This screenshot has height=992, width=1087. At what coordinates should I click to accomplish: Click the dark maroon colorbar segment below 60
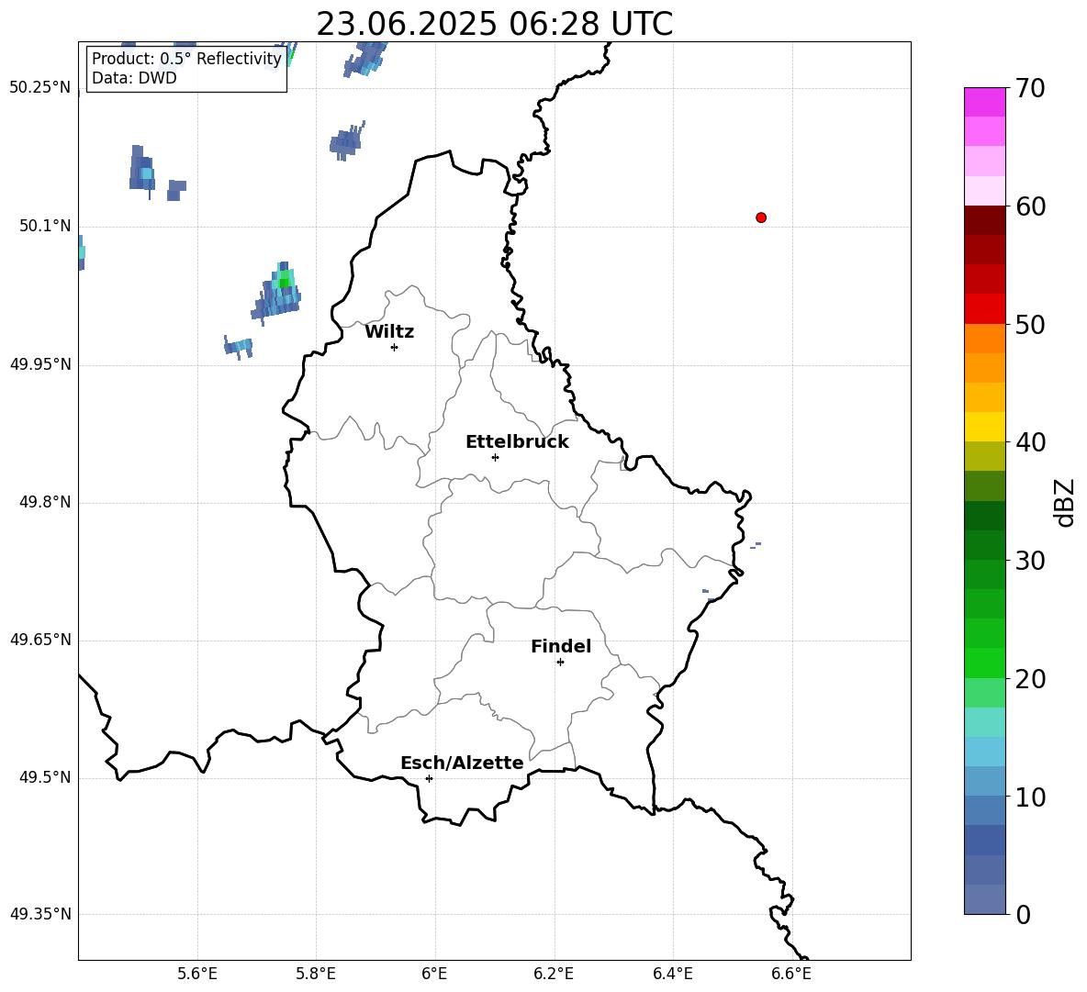pyautogui.click(x=984, y=220)
